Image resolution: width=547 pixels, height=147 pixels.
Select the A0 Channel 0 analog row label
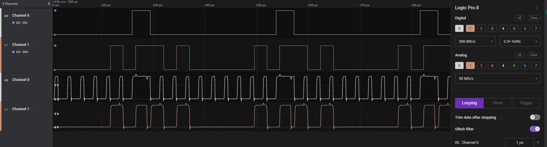point(20,79)
